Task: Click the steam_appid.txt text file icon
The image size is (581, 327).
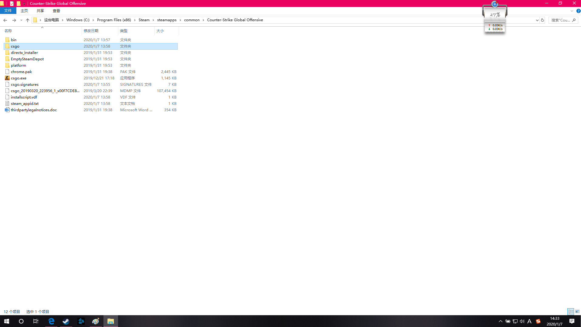Action: point(7,103)
